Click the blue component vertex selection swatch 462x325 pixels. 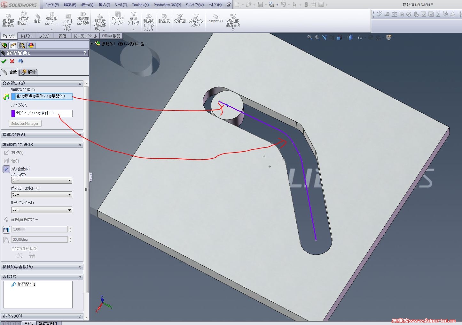pos(13,96)
